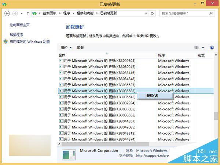
Task: Select update KB3029803 row
Action: click(136, 61)
